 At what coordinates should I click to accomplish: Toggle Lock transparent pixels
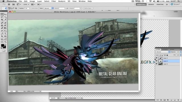coord(160,55)
